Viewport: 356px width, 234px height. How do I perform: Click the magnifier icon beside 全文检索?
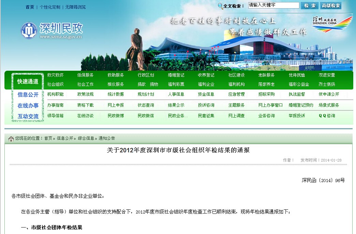click(x=220, y=6)
